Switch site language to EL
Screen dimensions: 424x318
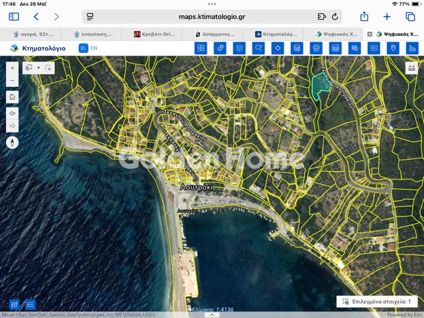coord(83,48)
